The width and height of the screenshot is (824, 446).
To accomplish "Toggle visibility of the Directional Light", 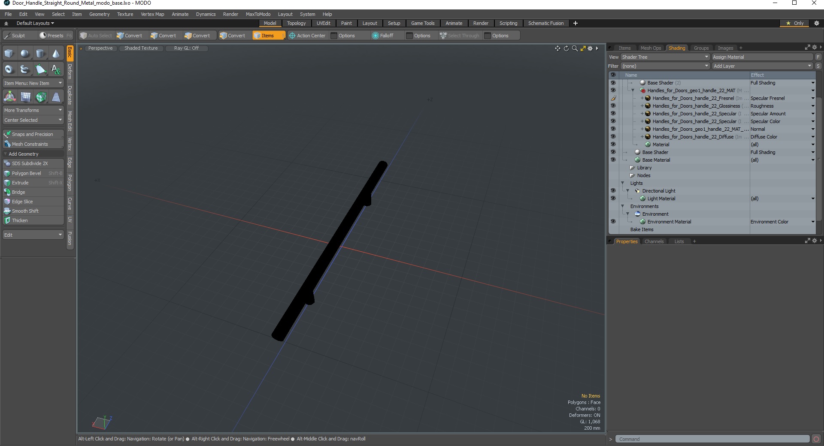I will pos(613,191).
